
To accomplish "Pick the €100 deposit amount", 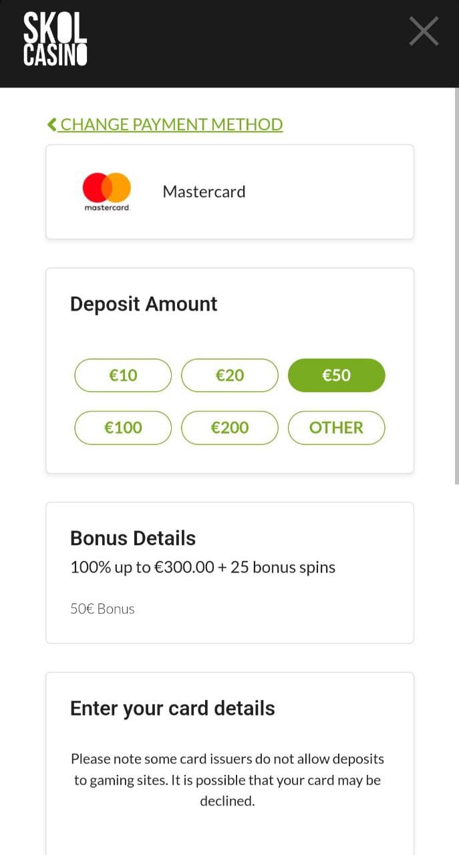I will click(123, 427).
